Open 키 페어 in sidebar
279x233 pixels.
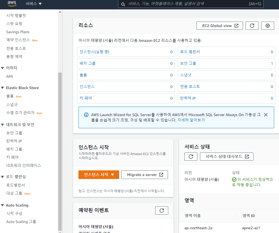12,157
